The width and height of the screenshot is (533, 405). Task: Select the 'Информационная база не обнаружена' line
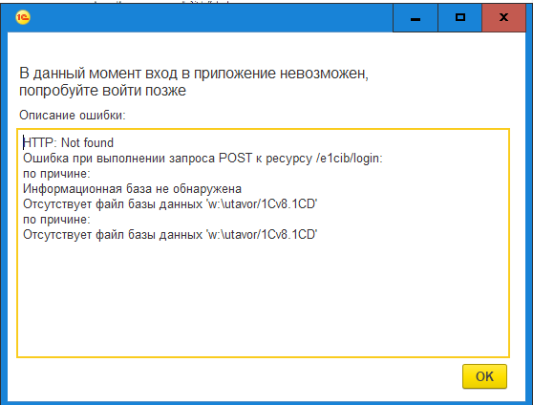132,189
